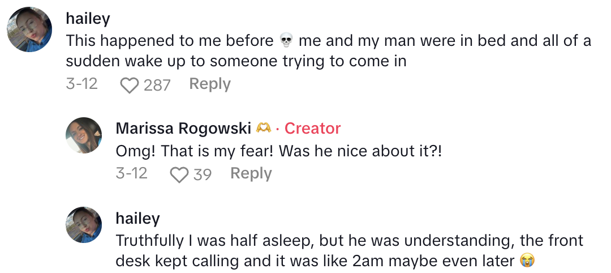
Task: Visit Marissa Rogowski's profile via her name
Action: pyautogui.click(x=183, y=129)
